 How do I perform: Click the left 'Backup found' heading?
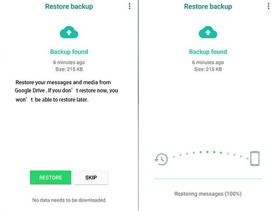[x=69, y=52]
